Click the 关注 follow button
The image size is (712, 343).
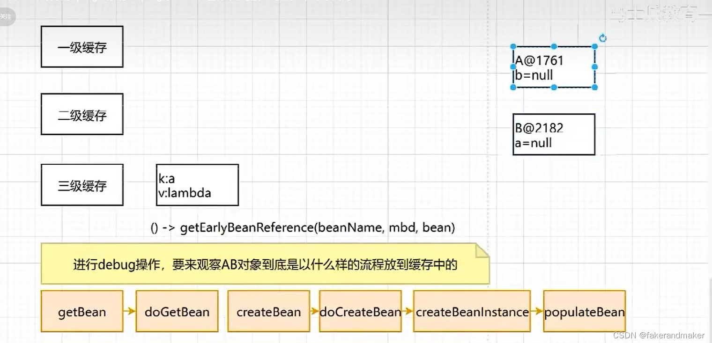click(7, 17)
